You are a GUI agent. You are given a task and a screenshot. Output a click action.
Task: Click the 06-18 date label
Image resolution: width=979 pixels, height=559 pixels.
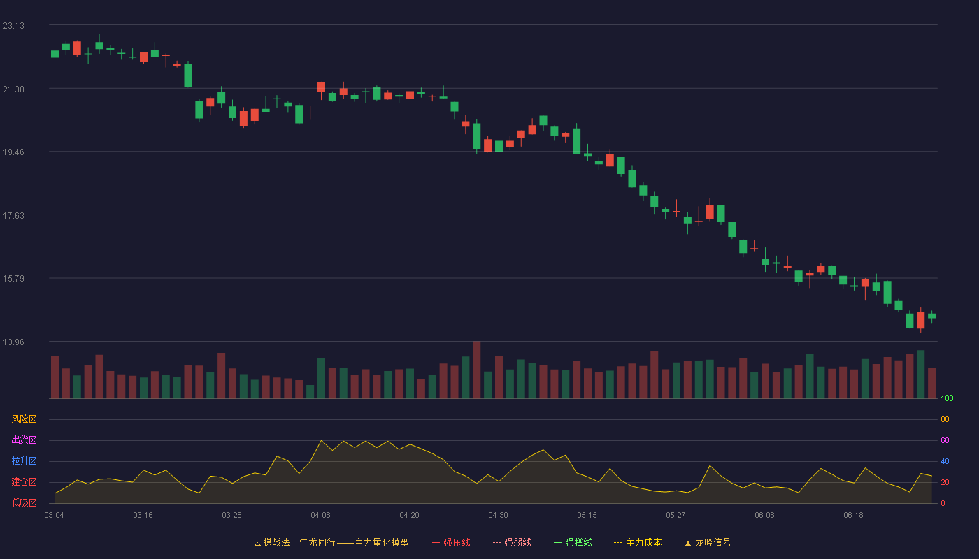(x=853, y=515)
